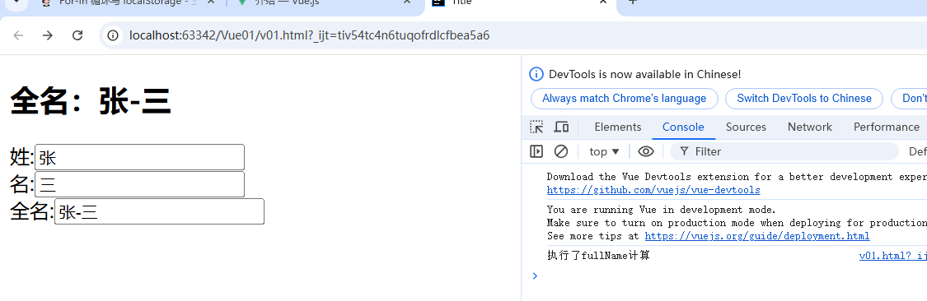Open the v01.html source location link
This screenshot has height=301, width=927.
pyautogui.click(x=892, y=256)
